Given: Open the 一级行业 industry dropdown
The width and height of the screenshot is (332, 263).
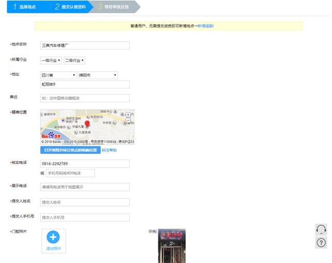Looking at the screenshot, I should point(51,60).
